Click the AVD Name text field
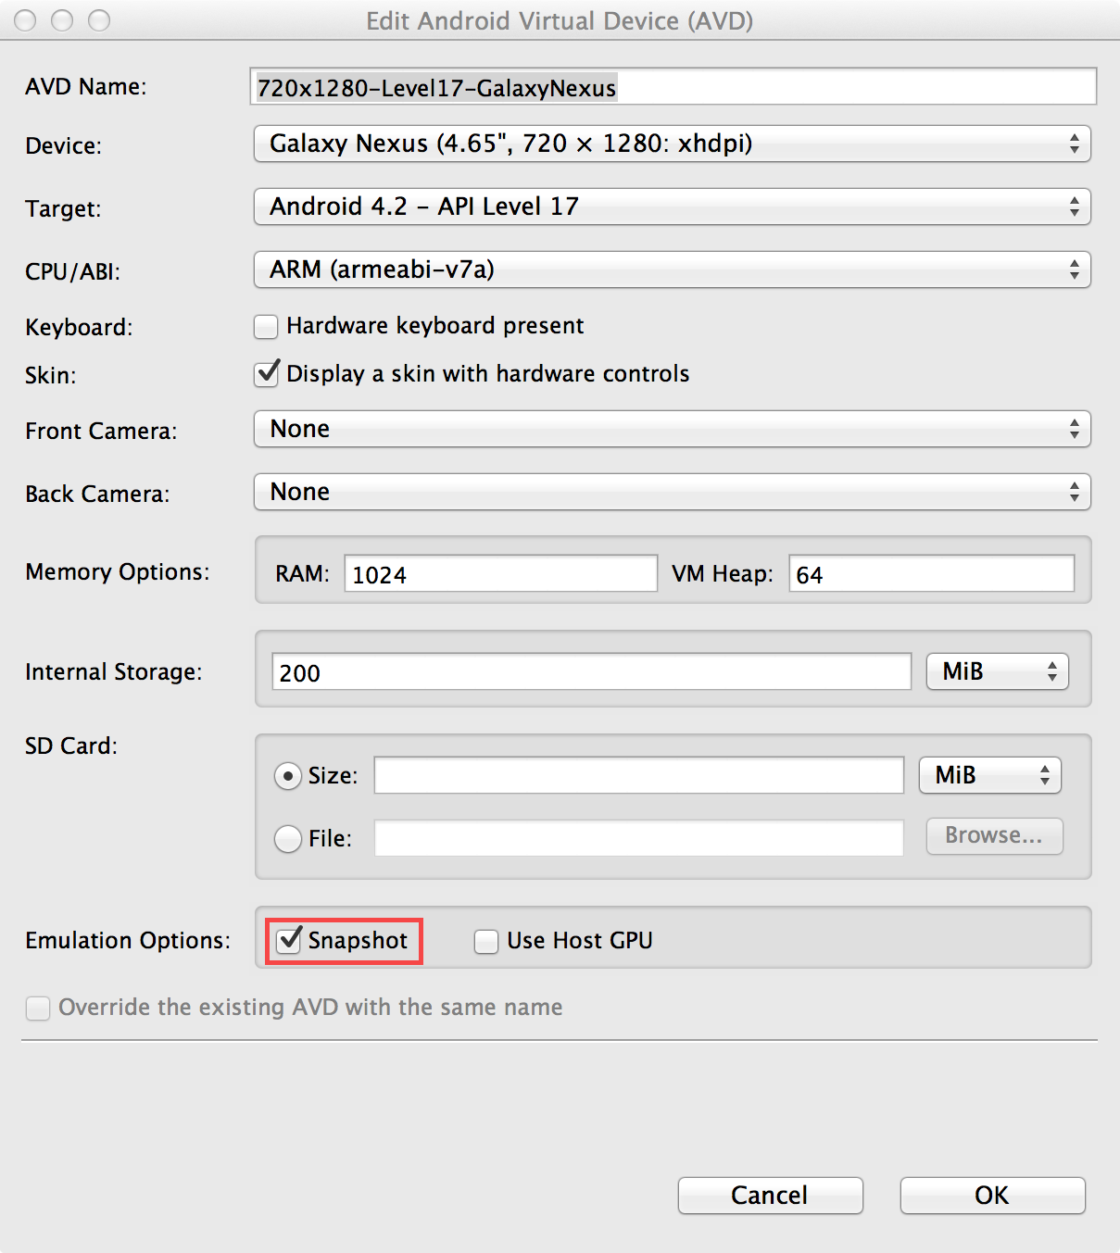The height and width of the screenshot is (1253, 1120). (x=673, y=87)
